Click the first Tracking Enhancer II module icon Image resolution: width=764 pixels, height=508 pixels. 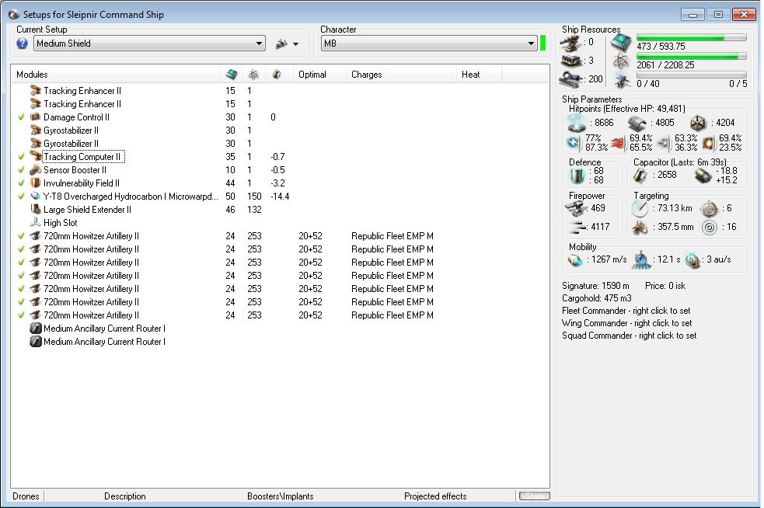point(35,91)
